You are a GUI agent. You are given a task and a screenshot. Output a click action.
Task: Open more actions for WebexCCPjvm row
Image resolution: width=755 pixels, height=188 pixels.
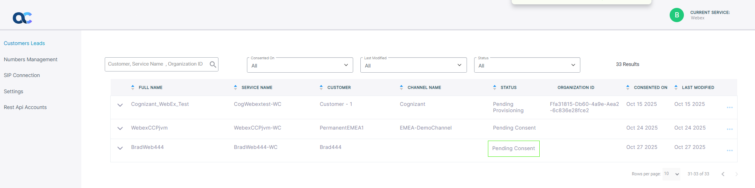(729, 129)
